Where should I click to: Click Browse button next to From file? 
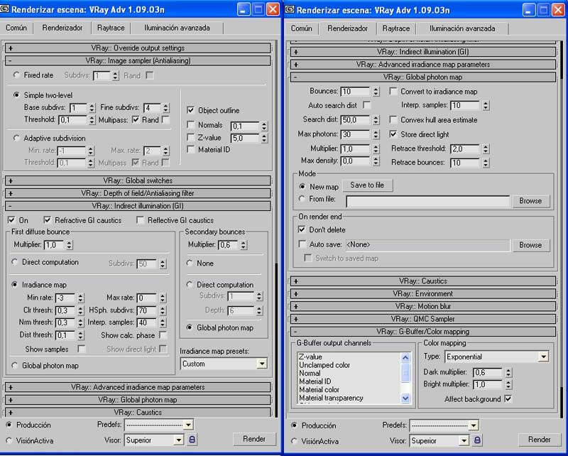(530, 201)
